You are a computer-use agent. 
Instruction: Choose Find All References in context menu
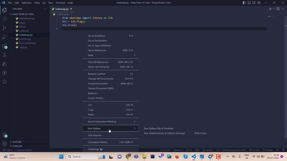click(x=111, y=62)
